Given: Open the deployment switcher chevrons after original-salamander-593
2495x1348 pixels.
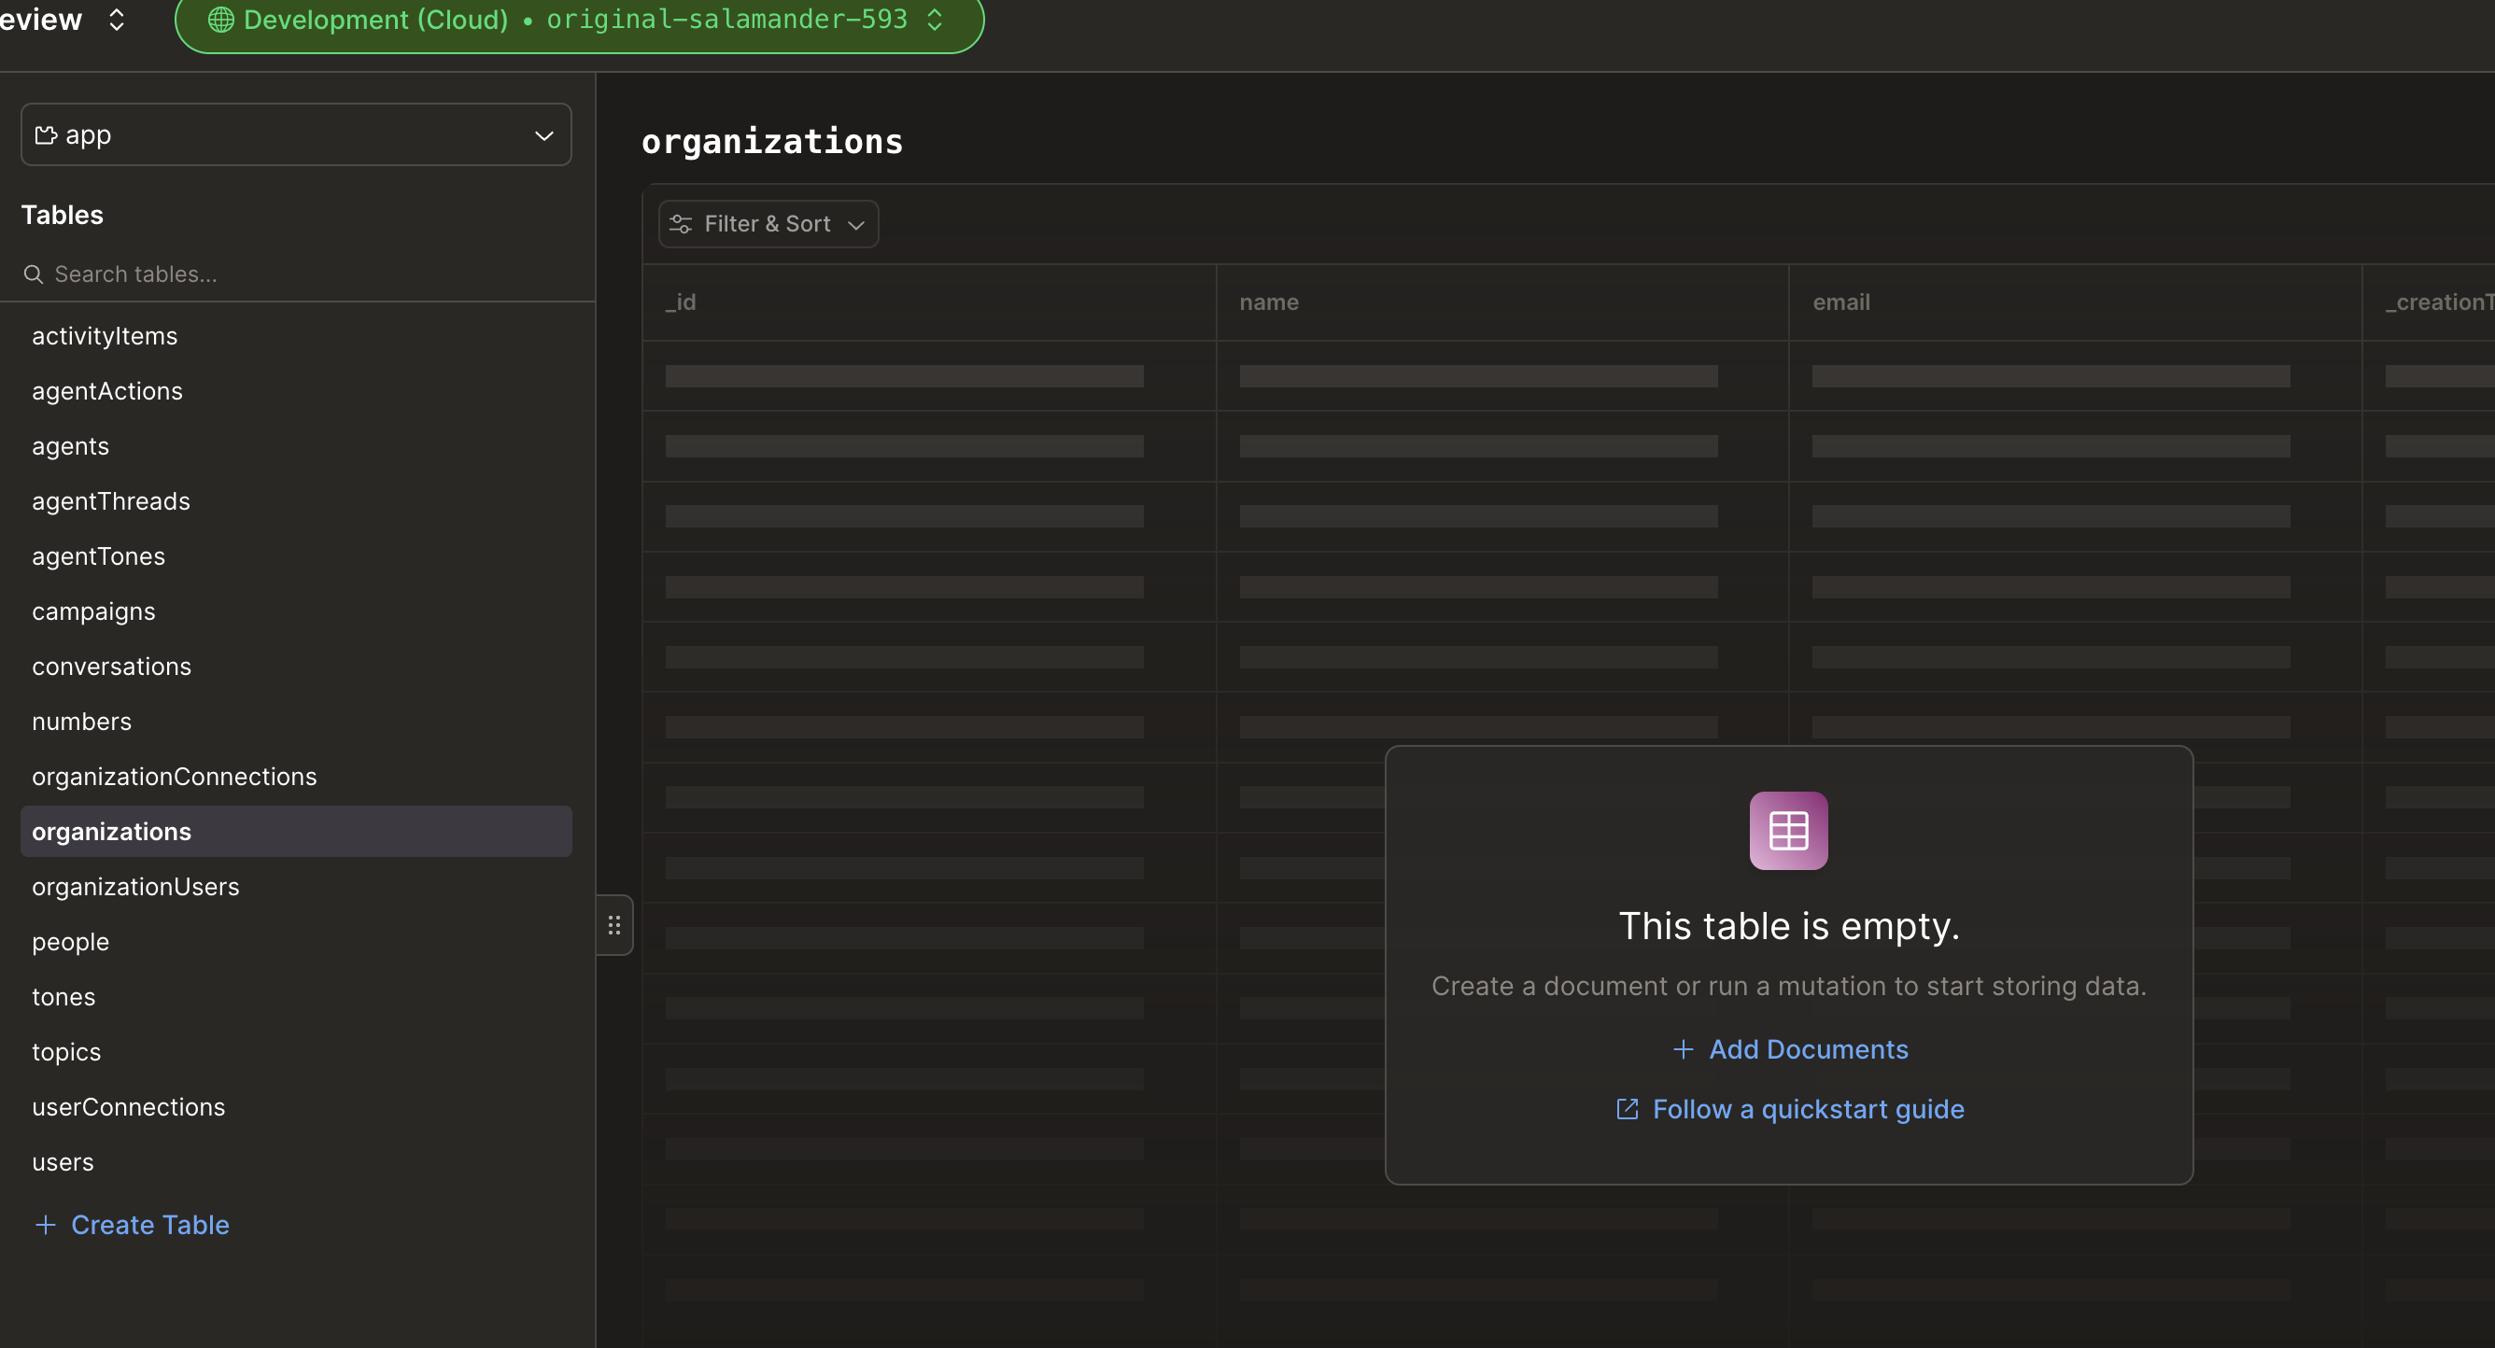Looking at the screenshot, I should [935, 20].
